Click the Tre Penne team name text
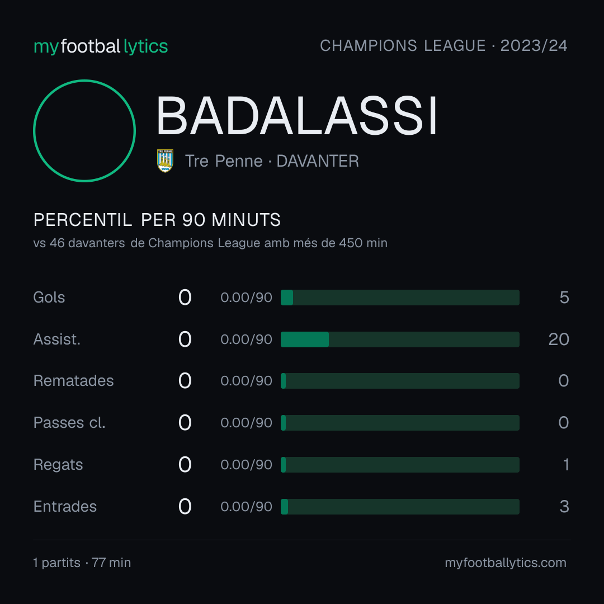This screenshot has height=604, width=604. (224, 161)
